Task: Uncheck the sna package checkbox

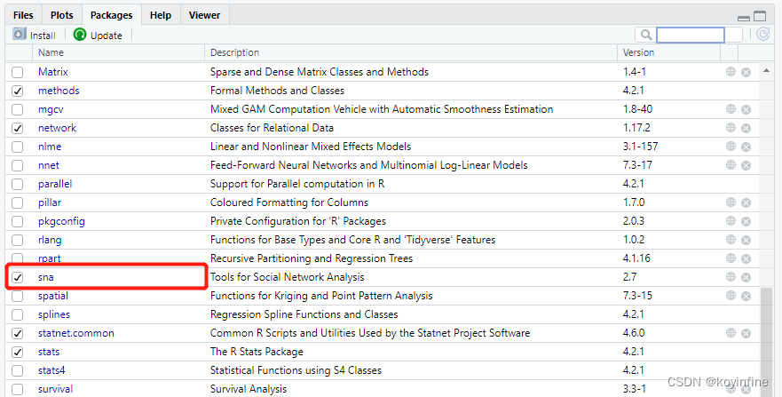Action: tap(17, 278)
